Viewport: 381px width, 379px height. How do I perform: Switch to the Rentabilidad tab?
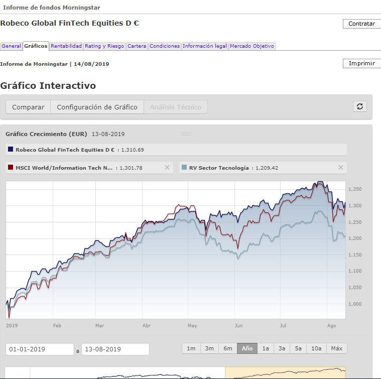pos(66,46)
